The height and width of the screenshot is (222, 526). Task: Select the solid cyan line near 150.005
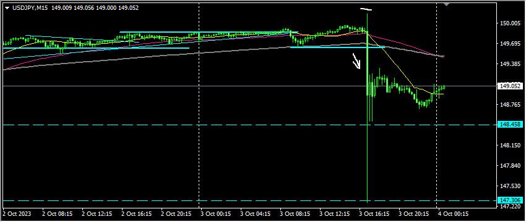click(x=209, y=33)
